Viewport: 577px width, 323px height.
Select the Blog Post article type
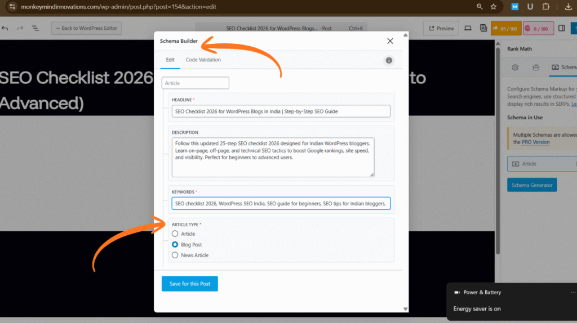(175, 245)
